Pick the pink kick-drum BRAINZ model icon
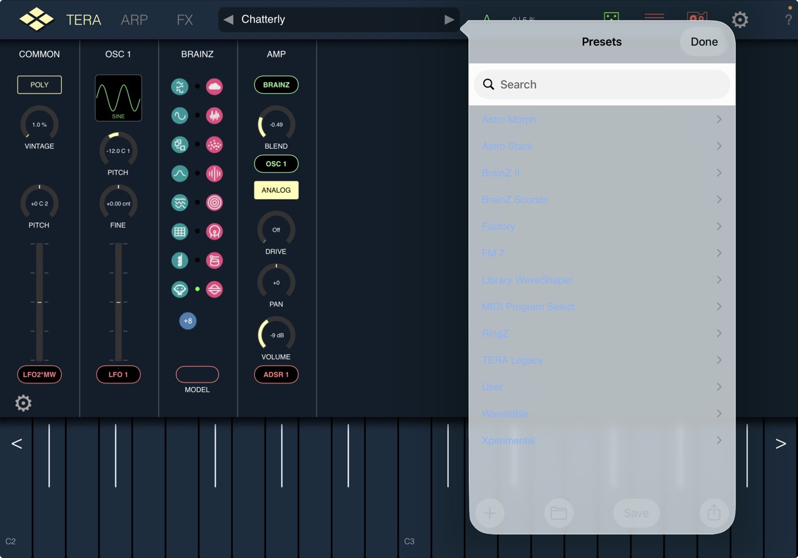The image size is (798, 558). click(214, 232)
